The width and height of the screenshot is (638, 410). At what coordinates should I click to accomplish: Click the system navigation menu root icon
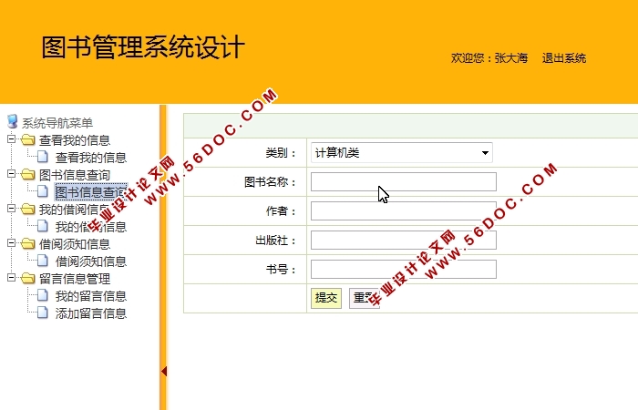[12, 122]
